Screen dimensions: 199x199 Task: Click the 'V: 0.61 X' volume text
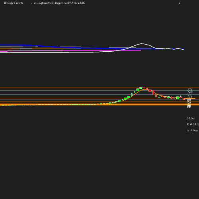193,124
